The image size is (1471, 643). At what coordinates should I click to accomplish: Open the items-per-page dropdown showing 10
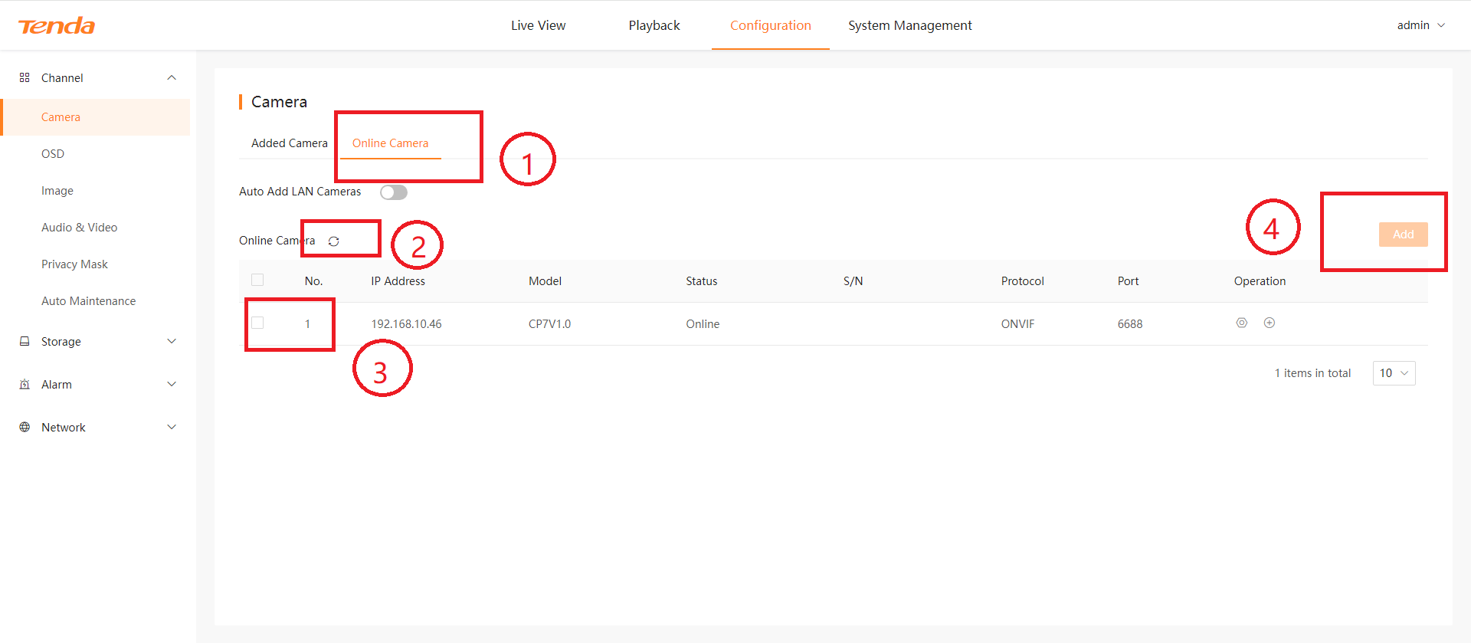[x=1394, y=373]
